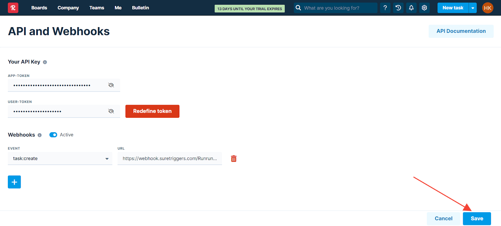The height and width of the screenshot is (226, 501).
Task: Click the trial expiration banner
Action: [250, 9]
